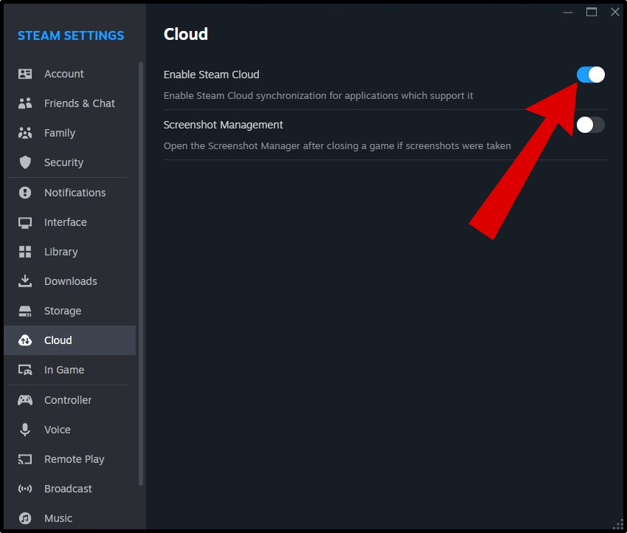Go to the In Game settings
627x533 pixels.
pyautogui.click(x=63, y=370)
